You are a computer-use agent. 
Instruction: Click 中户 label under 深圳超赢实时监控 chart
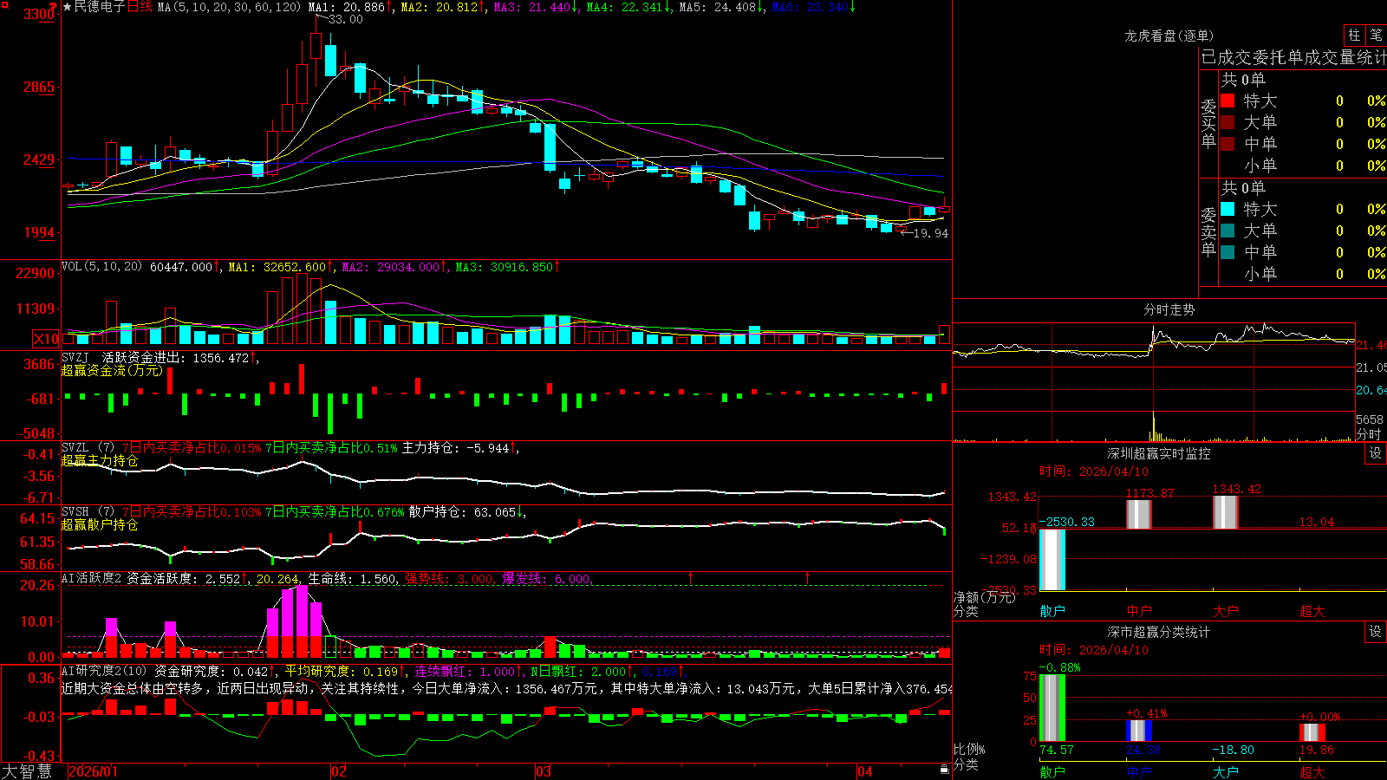pyautogui.click(x=1139, y=611)
